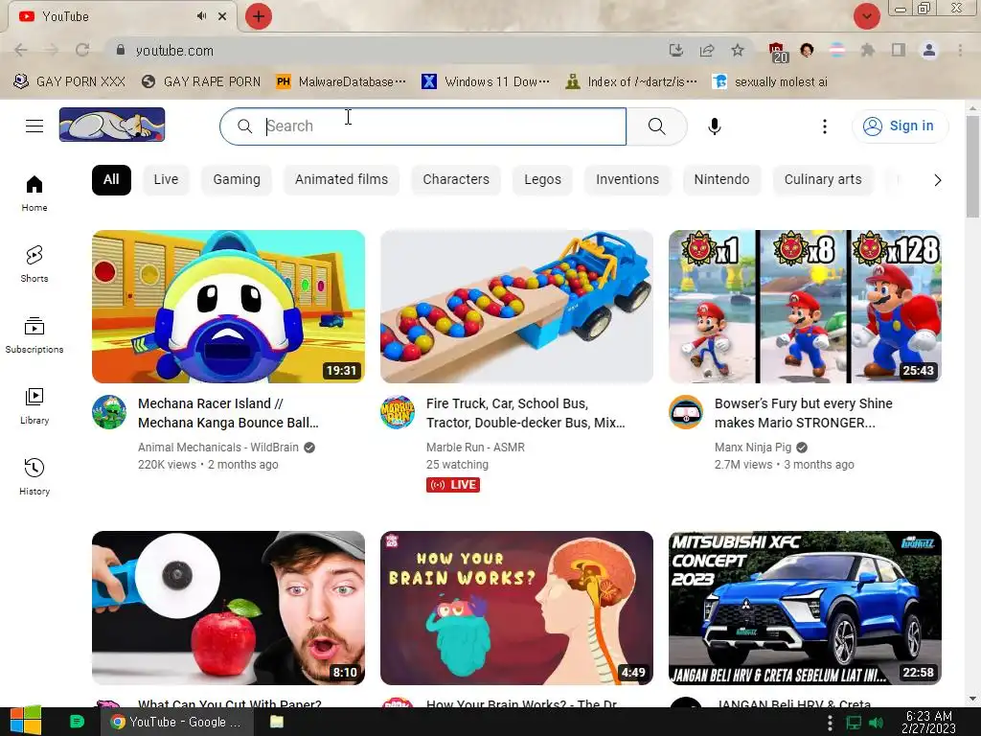Open the Bowser's Fury video title

(x=804, y=413)
